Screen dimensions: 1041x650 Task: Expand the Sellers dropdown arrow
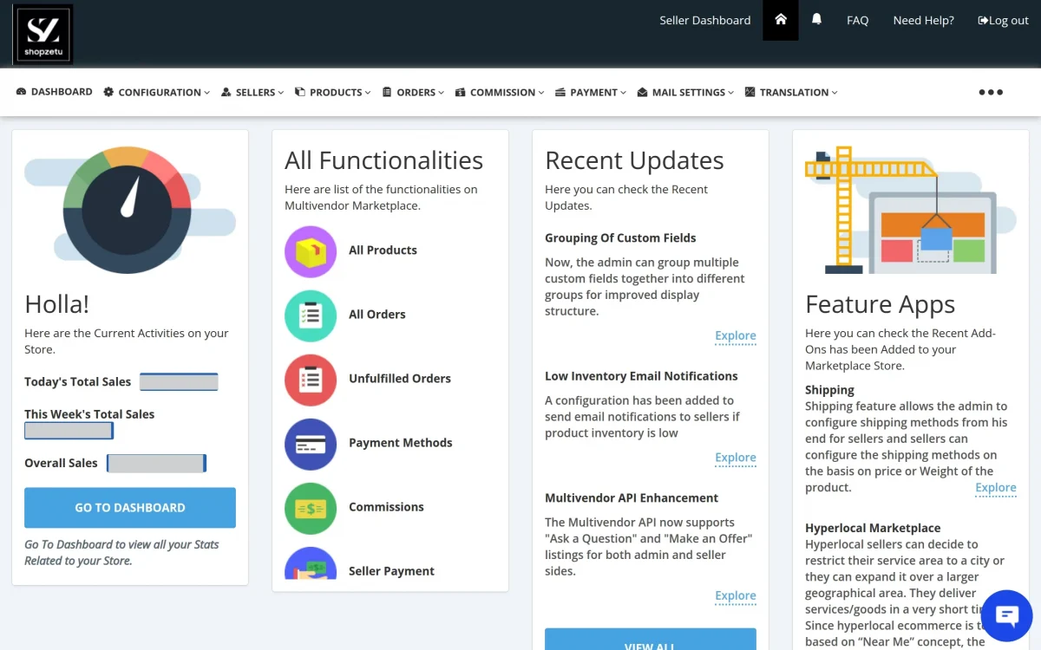click(x=281, y=93)
